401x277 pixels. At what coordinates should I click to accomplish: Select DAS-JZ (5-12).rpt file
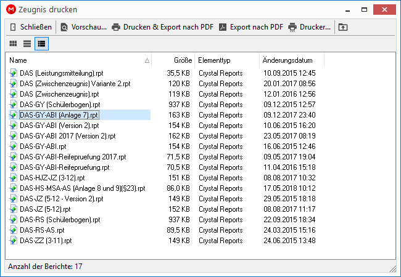45,209
